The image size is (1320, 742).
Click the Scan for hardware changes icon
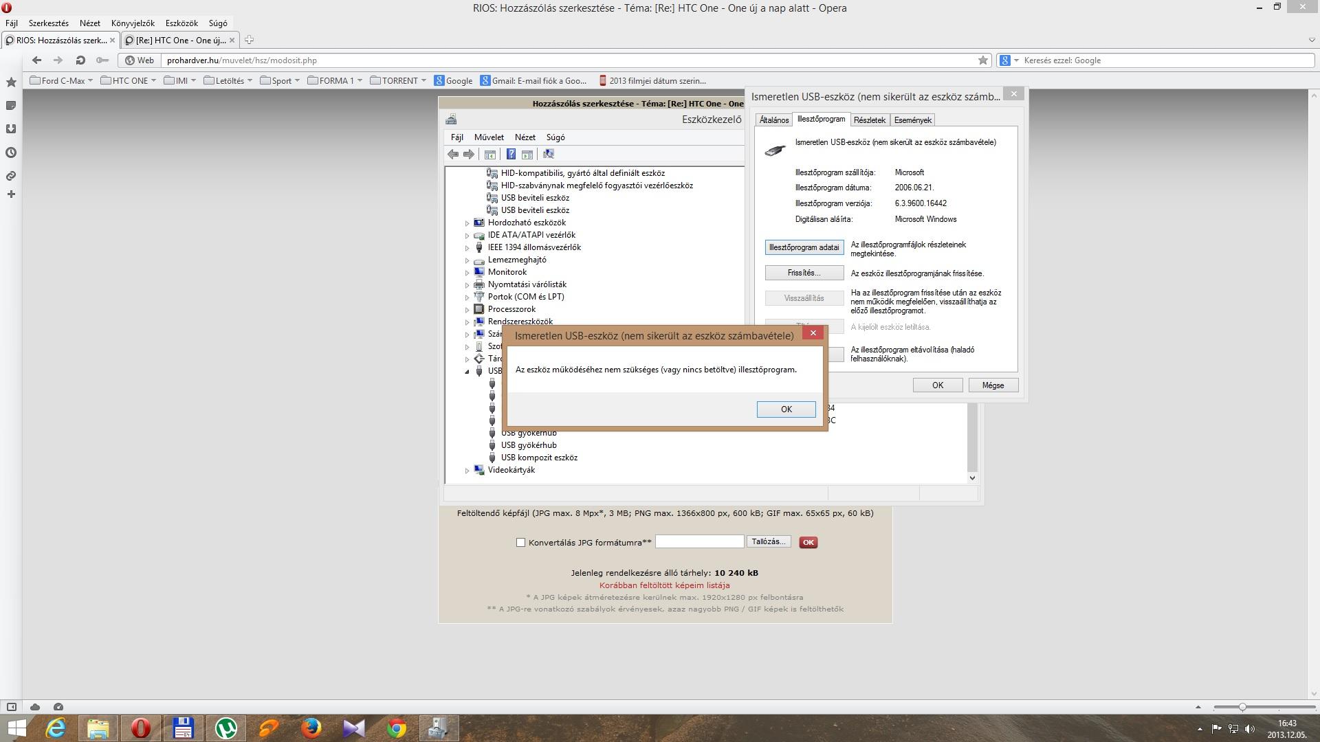[x=549, y=155]
